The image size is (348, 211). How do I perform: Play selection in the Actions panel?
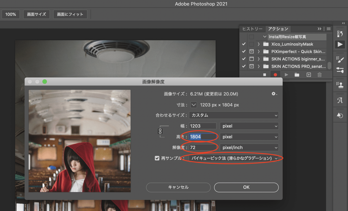pyautogui.click(x=287, y=75)
